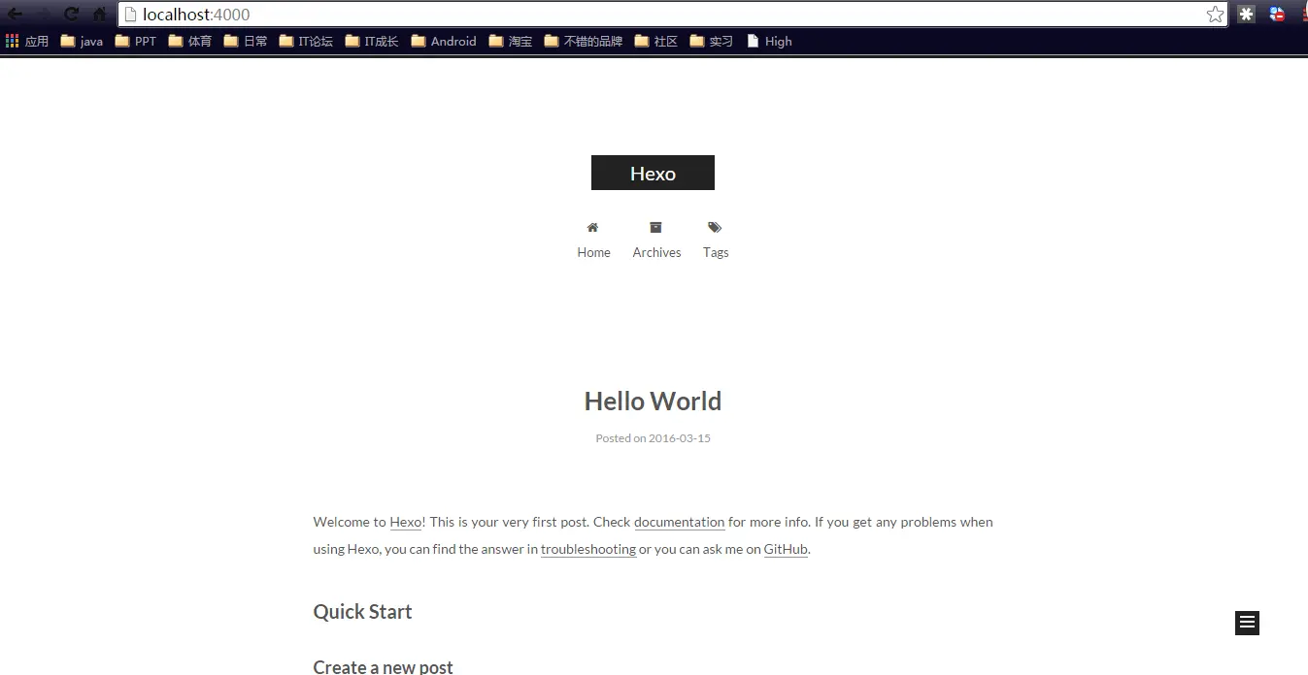The image size is (1308, 675).
Task: Open the asterisk extension icon
Action: (x=1247, y=14)
